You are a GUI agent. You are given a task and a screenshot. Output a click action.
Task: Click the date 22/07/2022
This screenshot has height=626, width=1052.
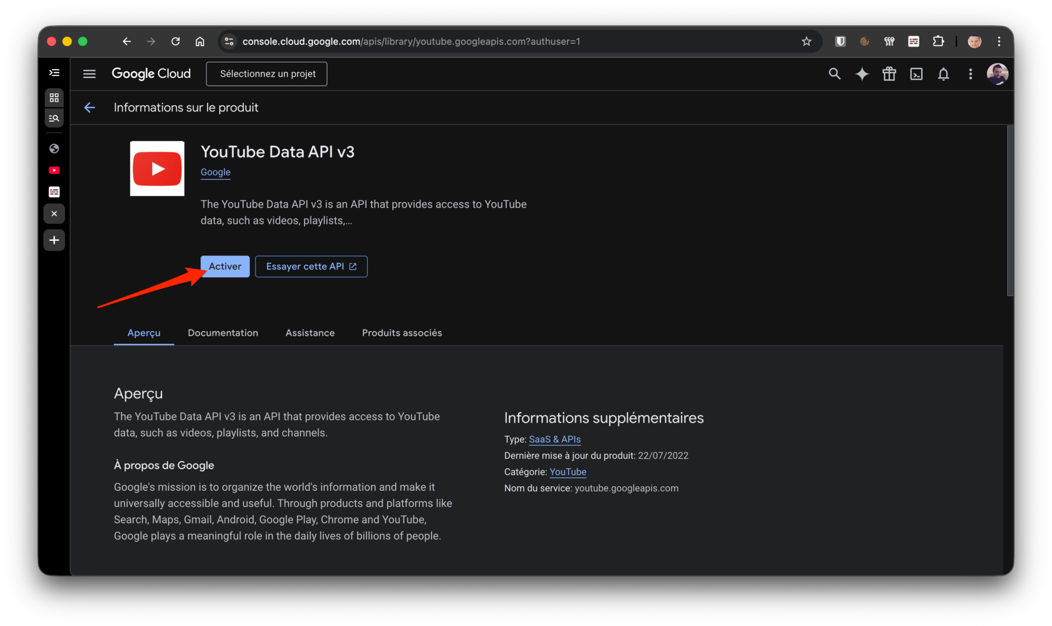coord(663,456)
